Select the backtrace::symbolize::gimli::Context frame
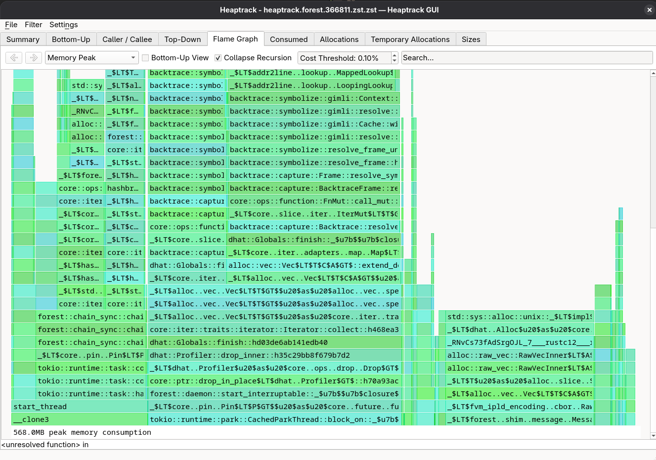Screen dimensions: 656x460 [x=314, y=98]
